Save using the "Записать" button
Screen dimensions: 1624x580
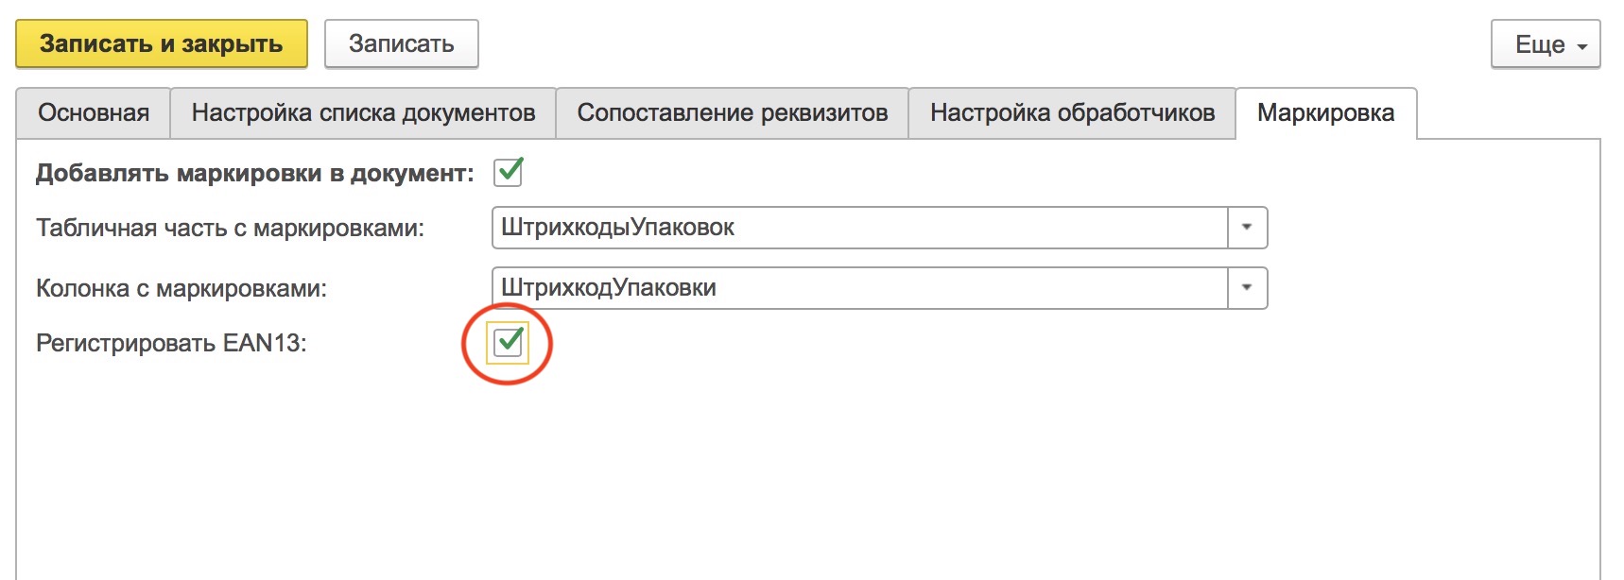point(402,44)
